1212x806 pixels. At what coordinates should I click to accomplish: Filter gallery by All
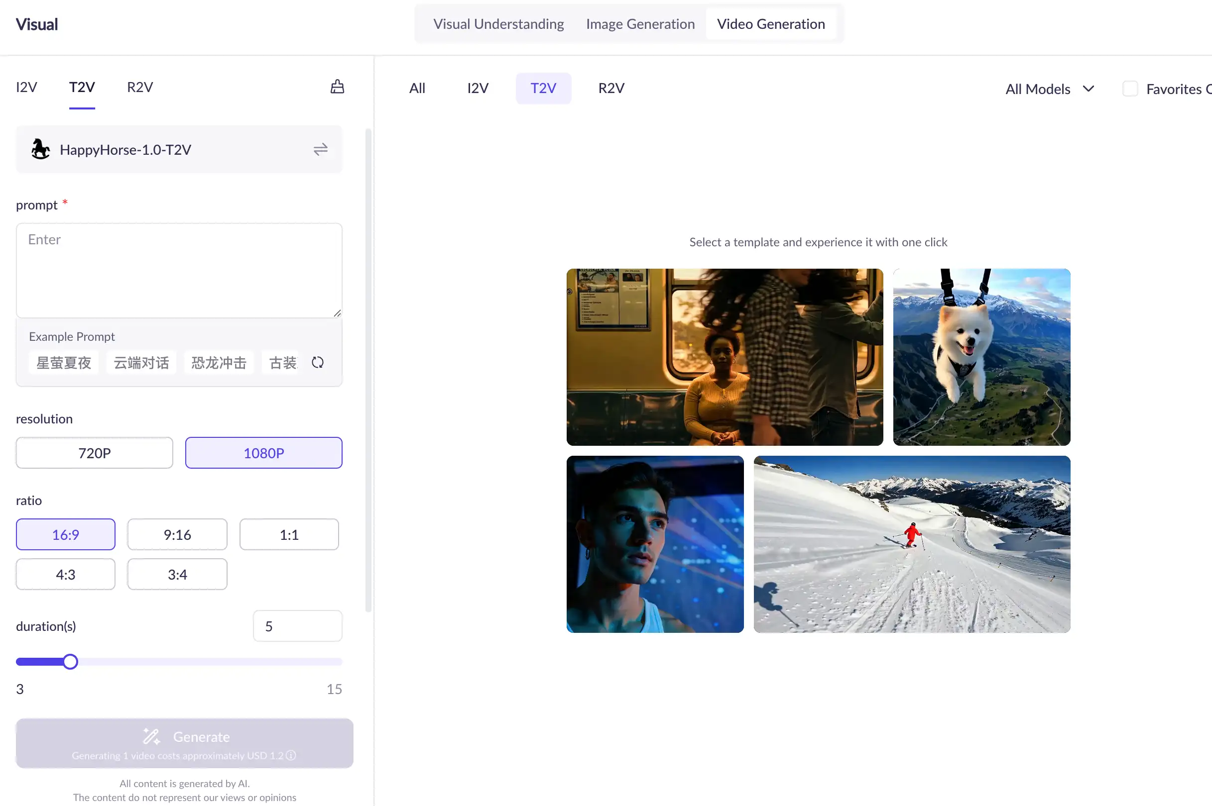pyautogui.click(x=417, y=89)
